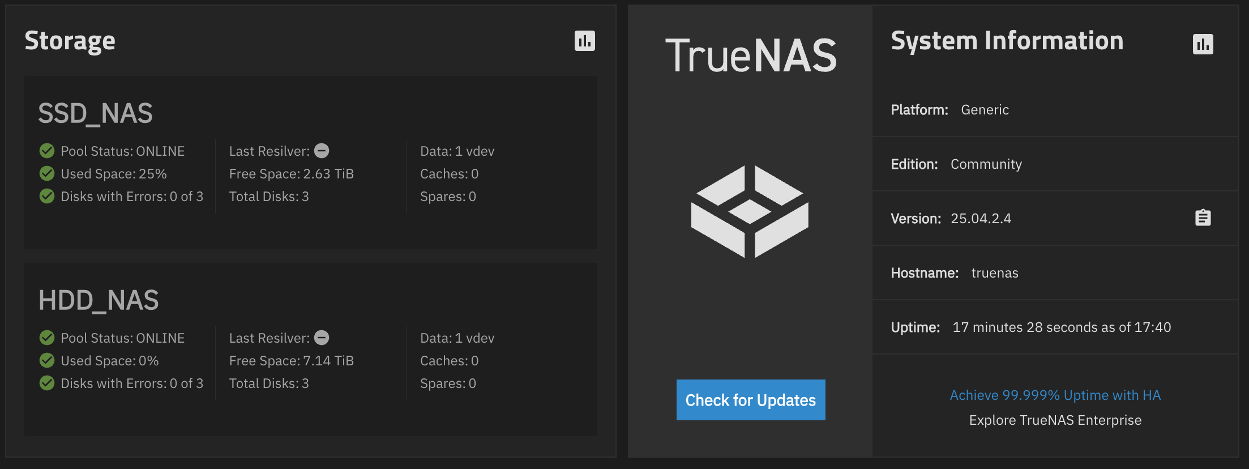Screen dimensions: 1249x469
Task: Click the SSD_NAS Disks with Errors checkmark
Action: pos(47,197)
